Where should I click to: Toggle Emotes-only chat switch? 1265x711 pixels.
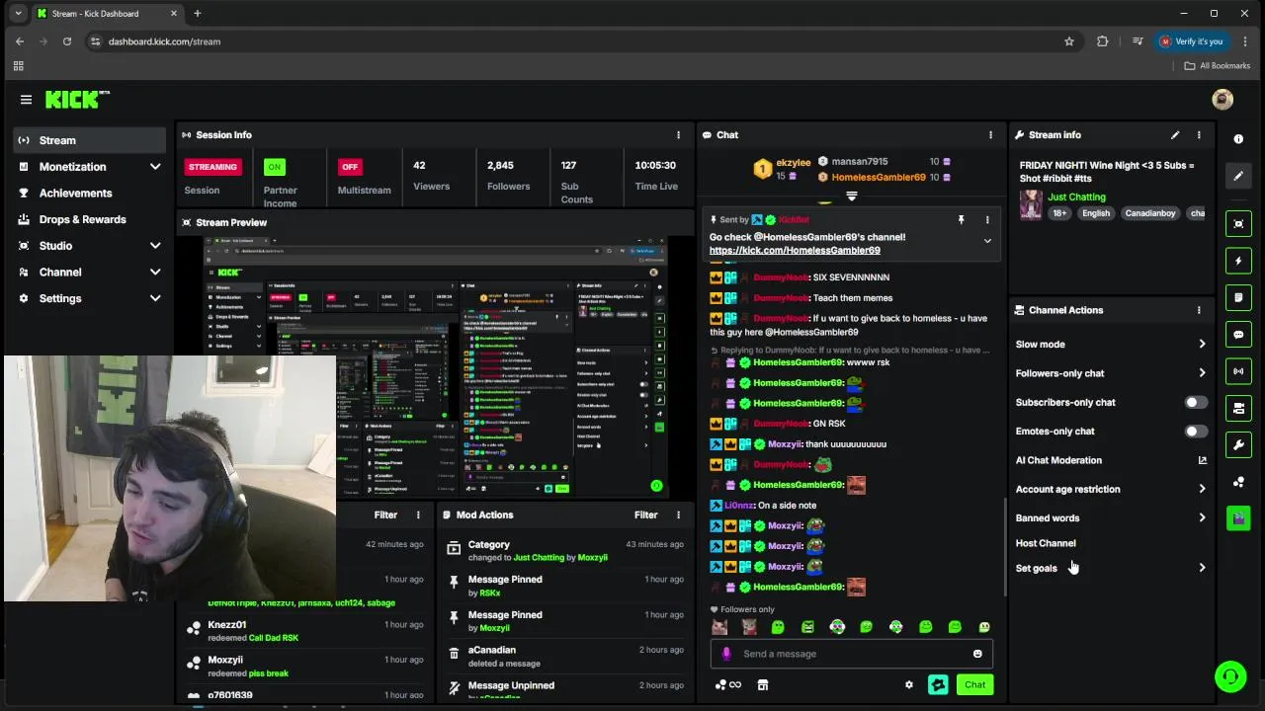coord(1195,432)
